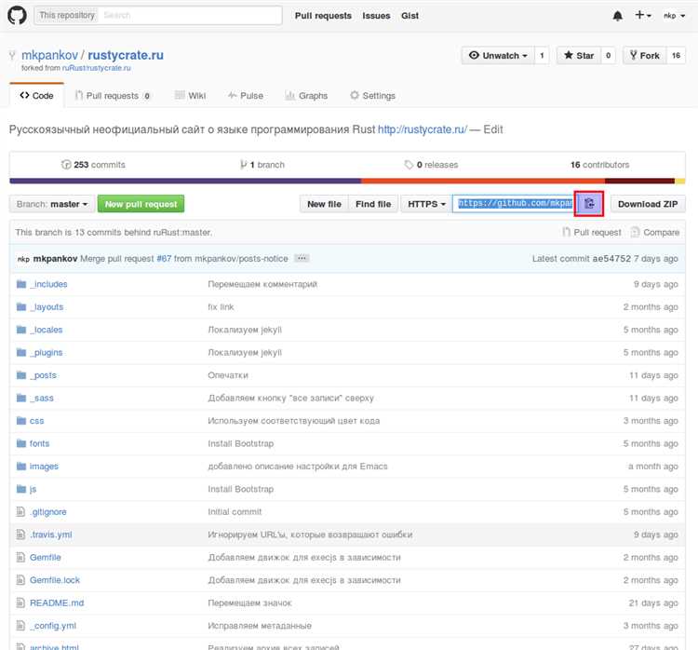698x650 pixels.
Task: Click the js folder icon
Action: point(20,489)
